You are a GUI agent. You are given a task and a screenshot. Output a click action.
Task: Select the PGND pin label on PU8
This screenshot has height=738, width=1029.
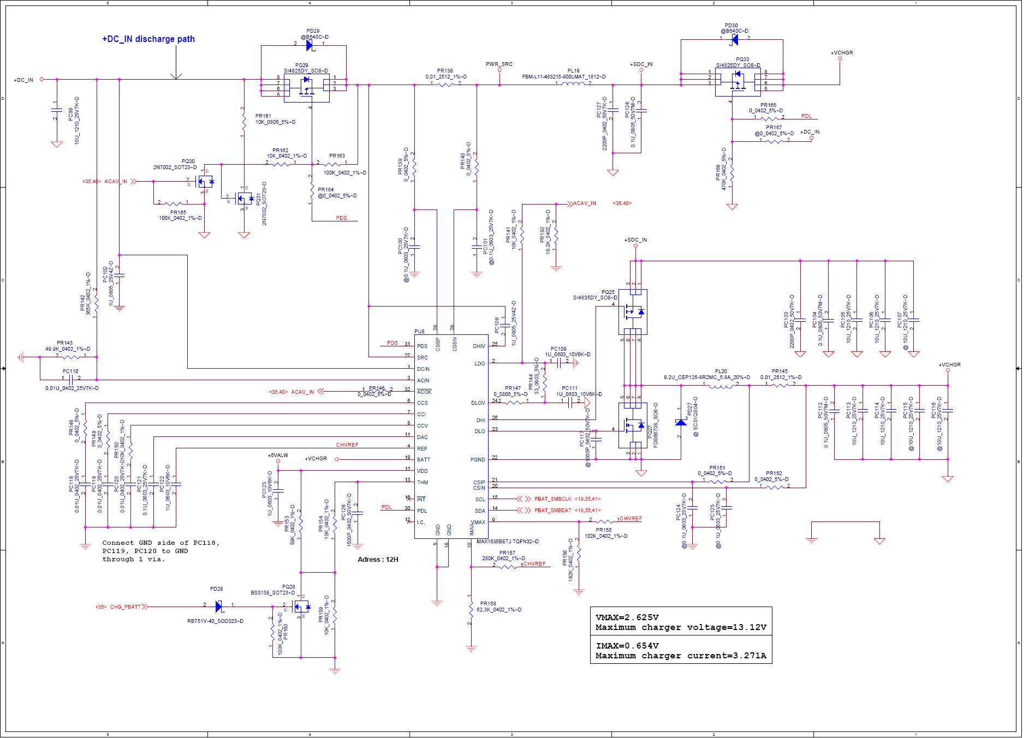[478, 460]
